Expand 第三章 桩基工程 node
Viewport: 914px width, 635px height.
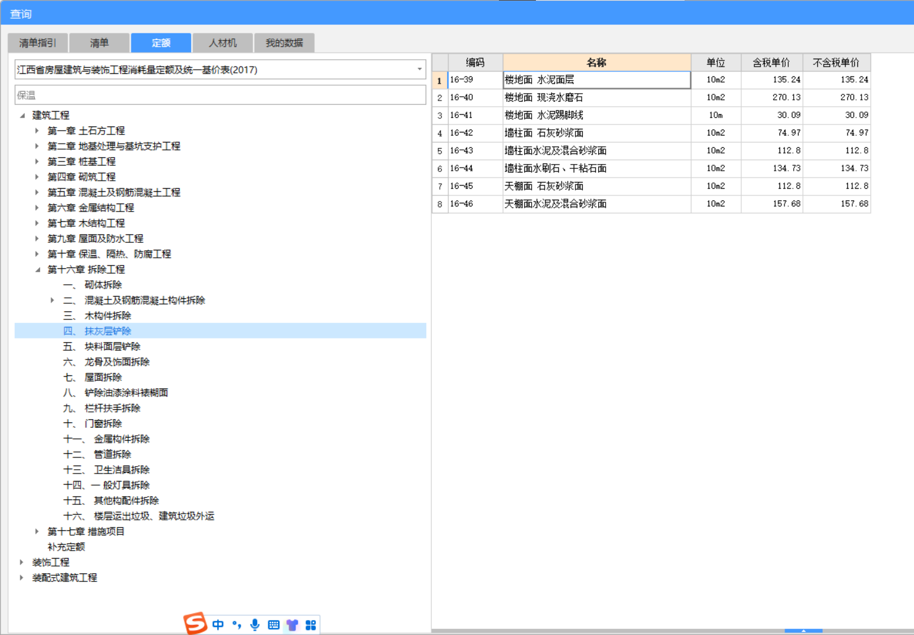coord(37,162)
